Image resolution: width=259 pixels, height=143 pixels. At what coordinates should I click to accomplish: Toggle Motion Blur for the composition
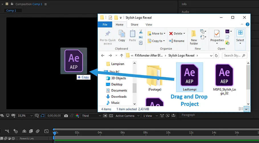point(38,131)
